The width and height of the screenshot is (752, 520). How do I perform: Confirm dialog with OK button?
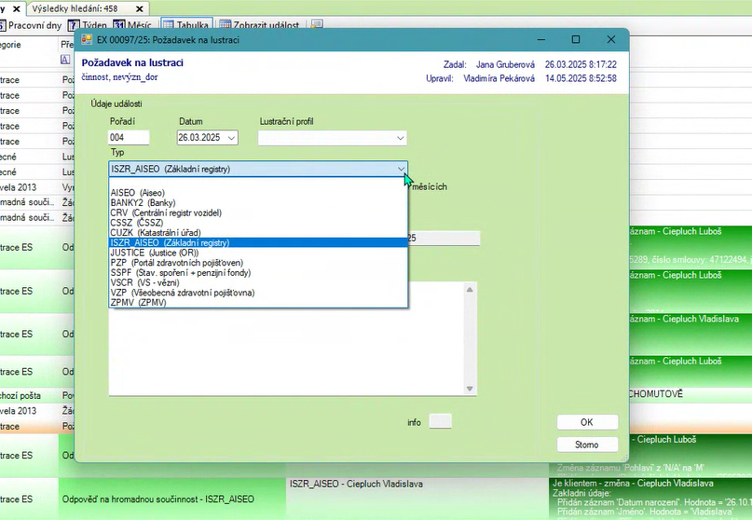click(x=586, y=422)
